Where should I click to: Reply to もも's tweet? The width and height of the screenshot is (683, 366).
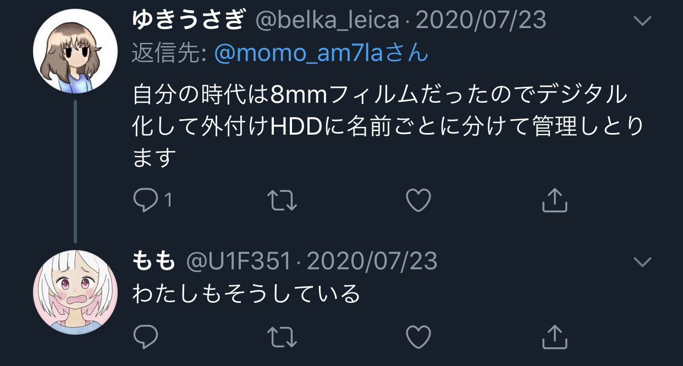[x=146, y=336]
